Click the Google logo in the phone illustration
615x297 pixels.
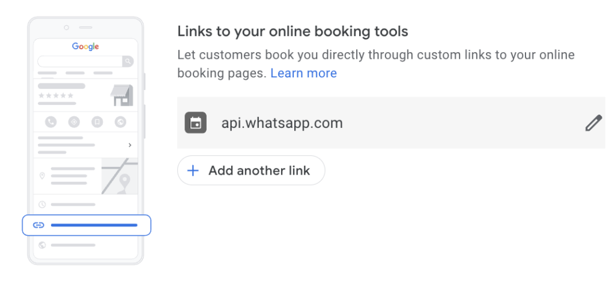(x=85, y=46)
